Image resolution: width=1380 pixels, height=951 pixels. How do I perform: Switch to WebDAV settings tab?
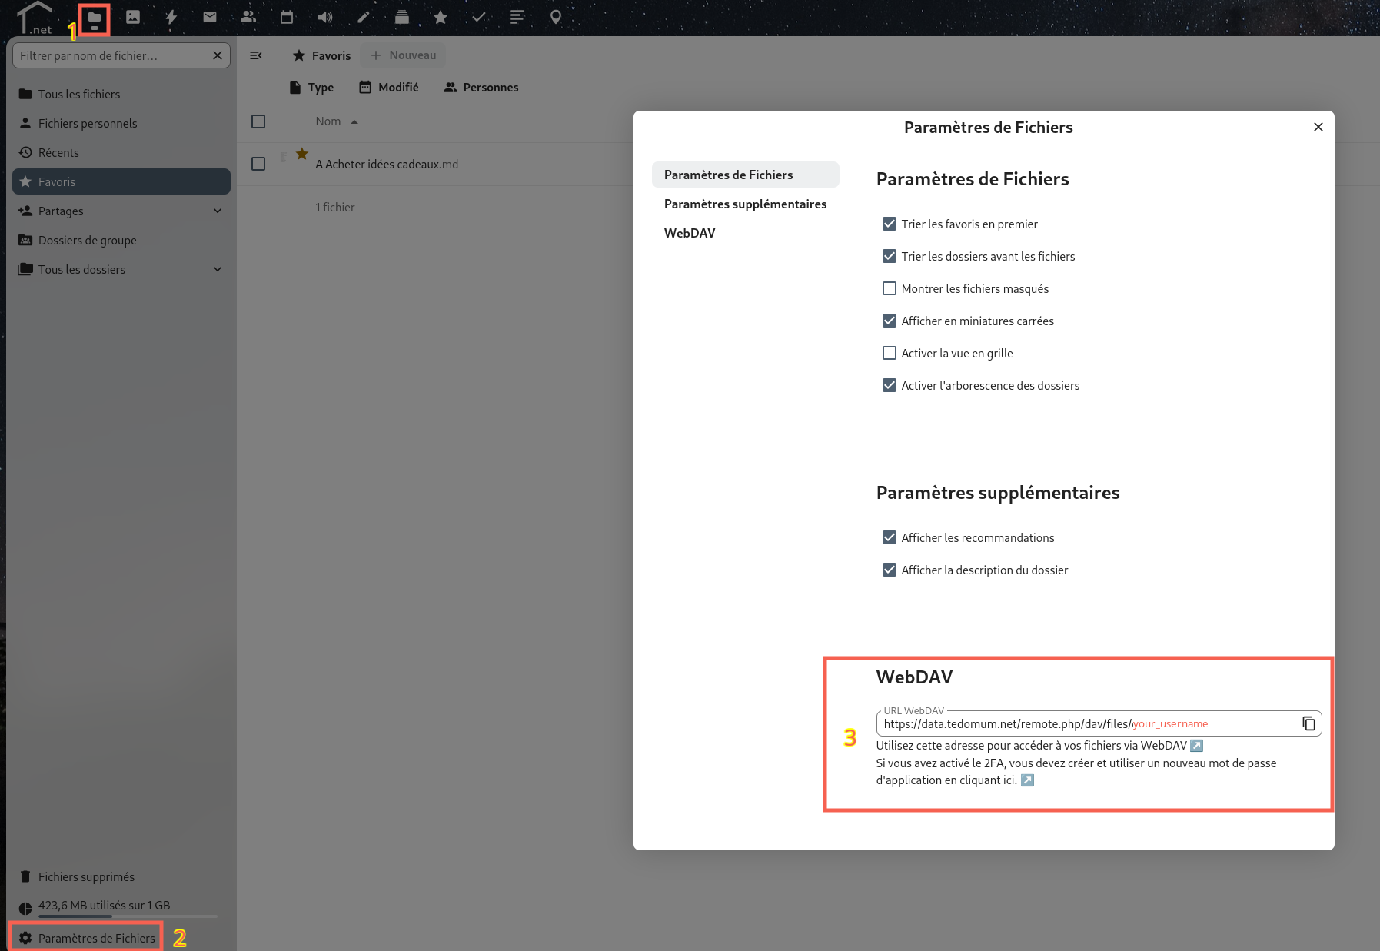click(690, 233)
